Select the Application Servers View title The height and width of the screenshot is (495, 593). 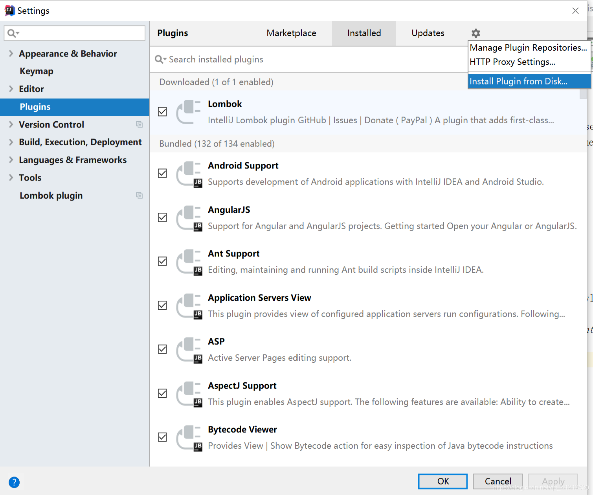pyautogui.click(x=259, y=298)
